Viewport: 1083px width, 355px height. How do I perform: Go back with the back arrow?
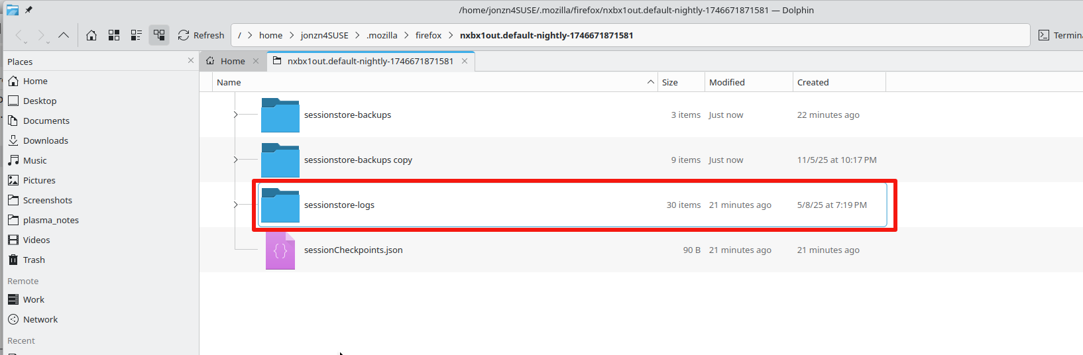point(21,36)
